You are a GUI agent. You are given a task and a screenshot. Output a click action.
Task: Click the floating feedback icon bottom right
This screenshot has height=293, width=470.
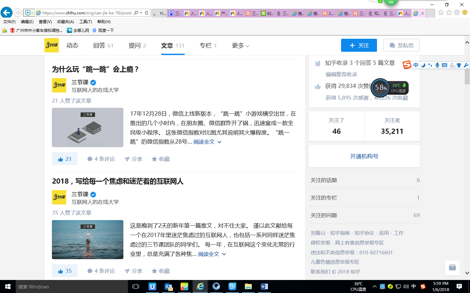[x=452, y=268]
